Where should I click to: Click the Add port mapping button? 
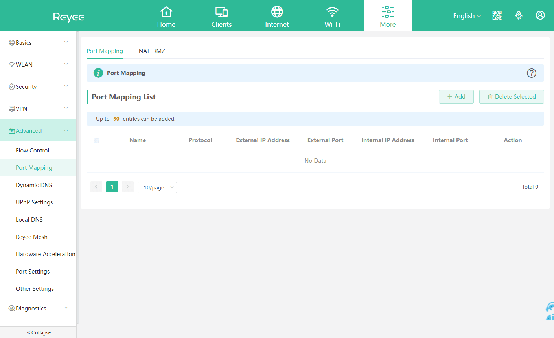456,97
